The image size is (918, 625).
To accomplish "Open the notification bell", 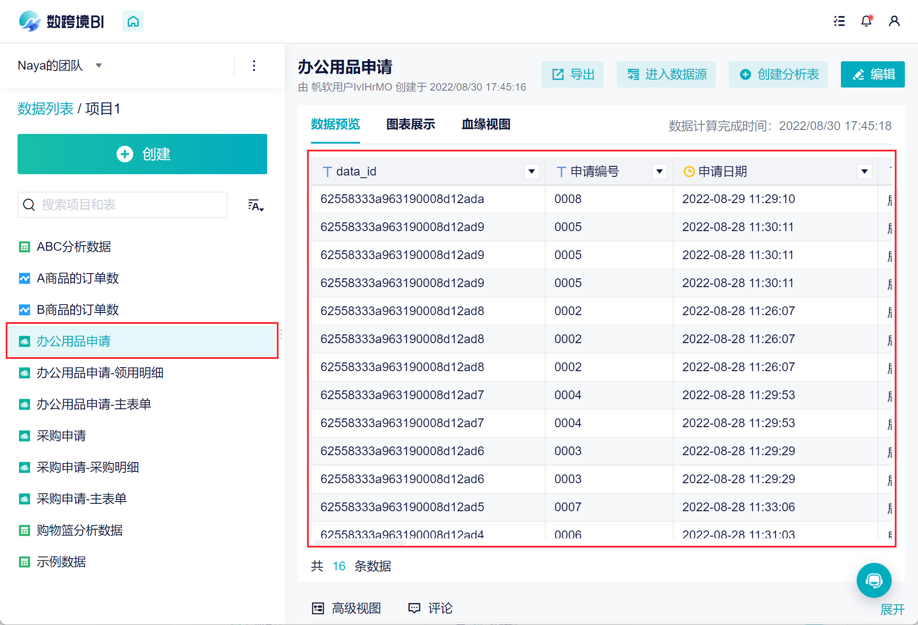I will click(x=866, y=21).
